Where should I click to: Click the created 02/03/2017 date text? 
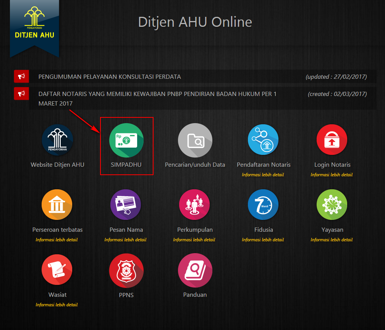point(337,94)
